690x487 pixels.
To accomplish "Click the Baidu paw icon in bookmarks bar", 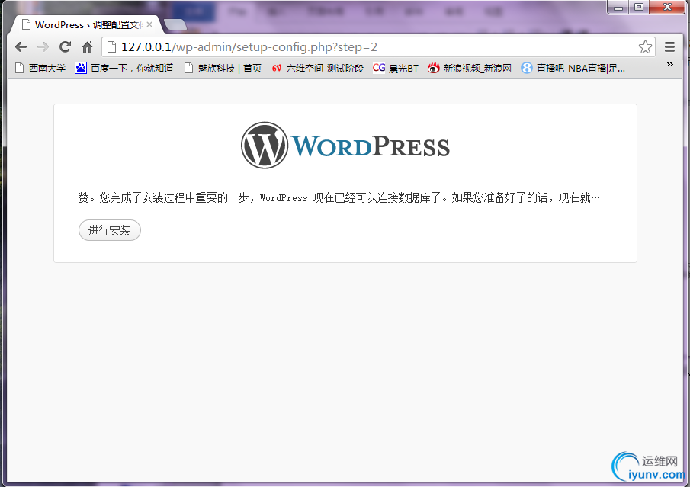I will (81, 68).
